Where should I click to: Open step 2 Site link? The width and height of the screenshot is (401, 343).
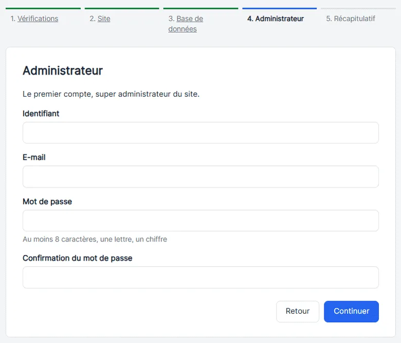104,19
